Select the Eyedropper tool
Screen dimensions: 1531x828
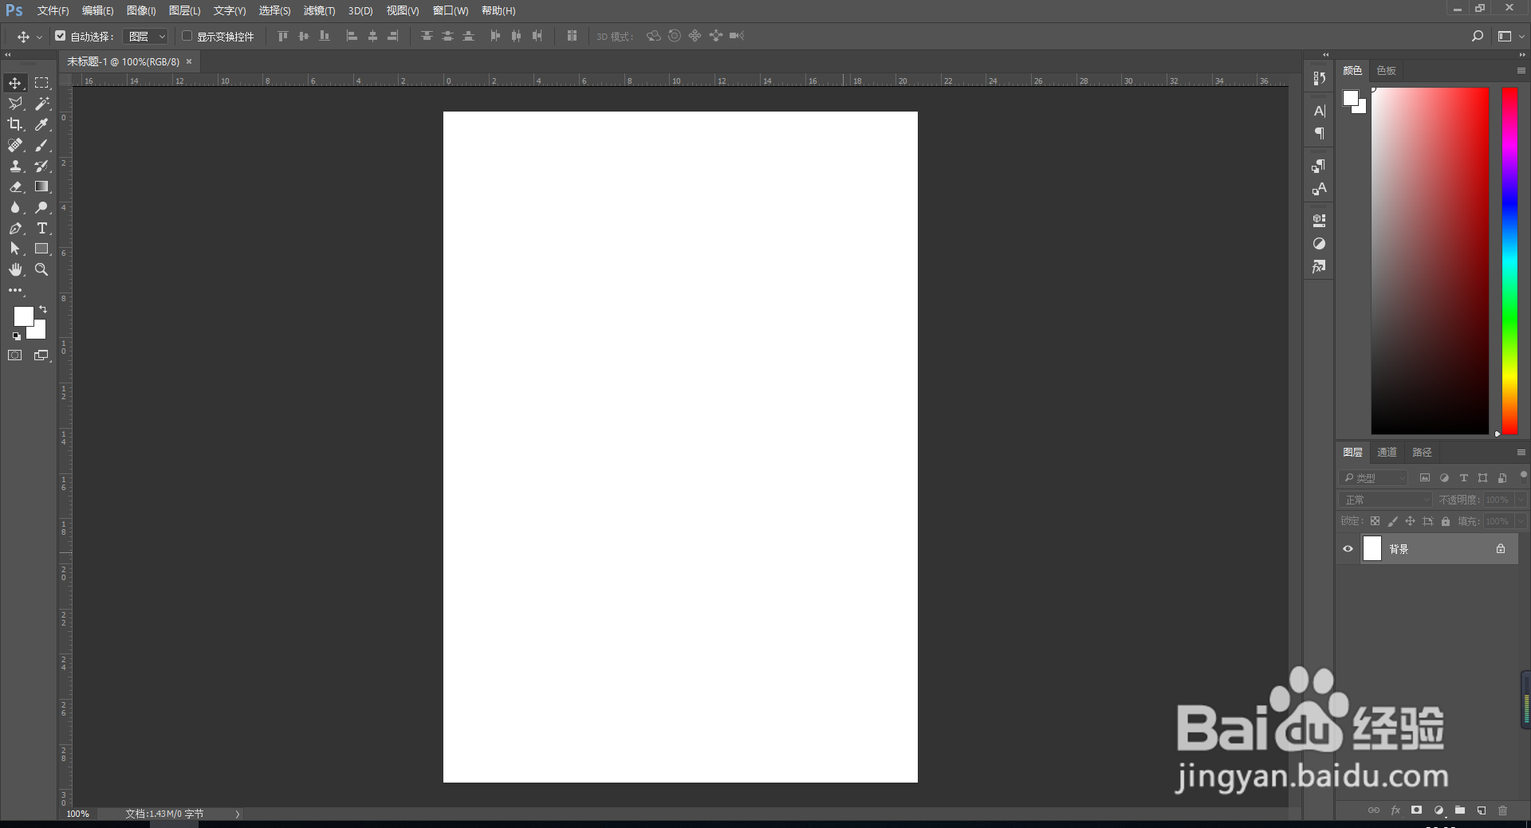pyautogui.click(x=41, y=124)
